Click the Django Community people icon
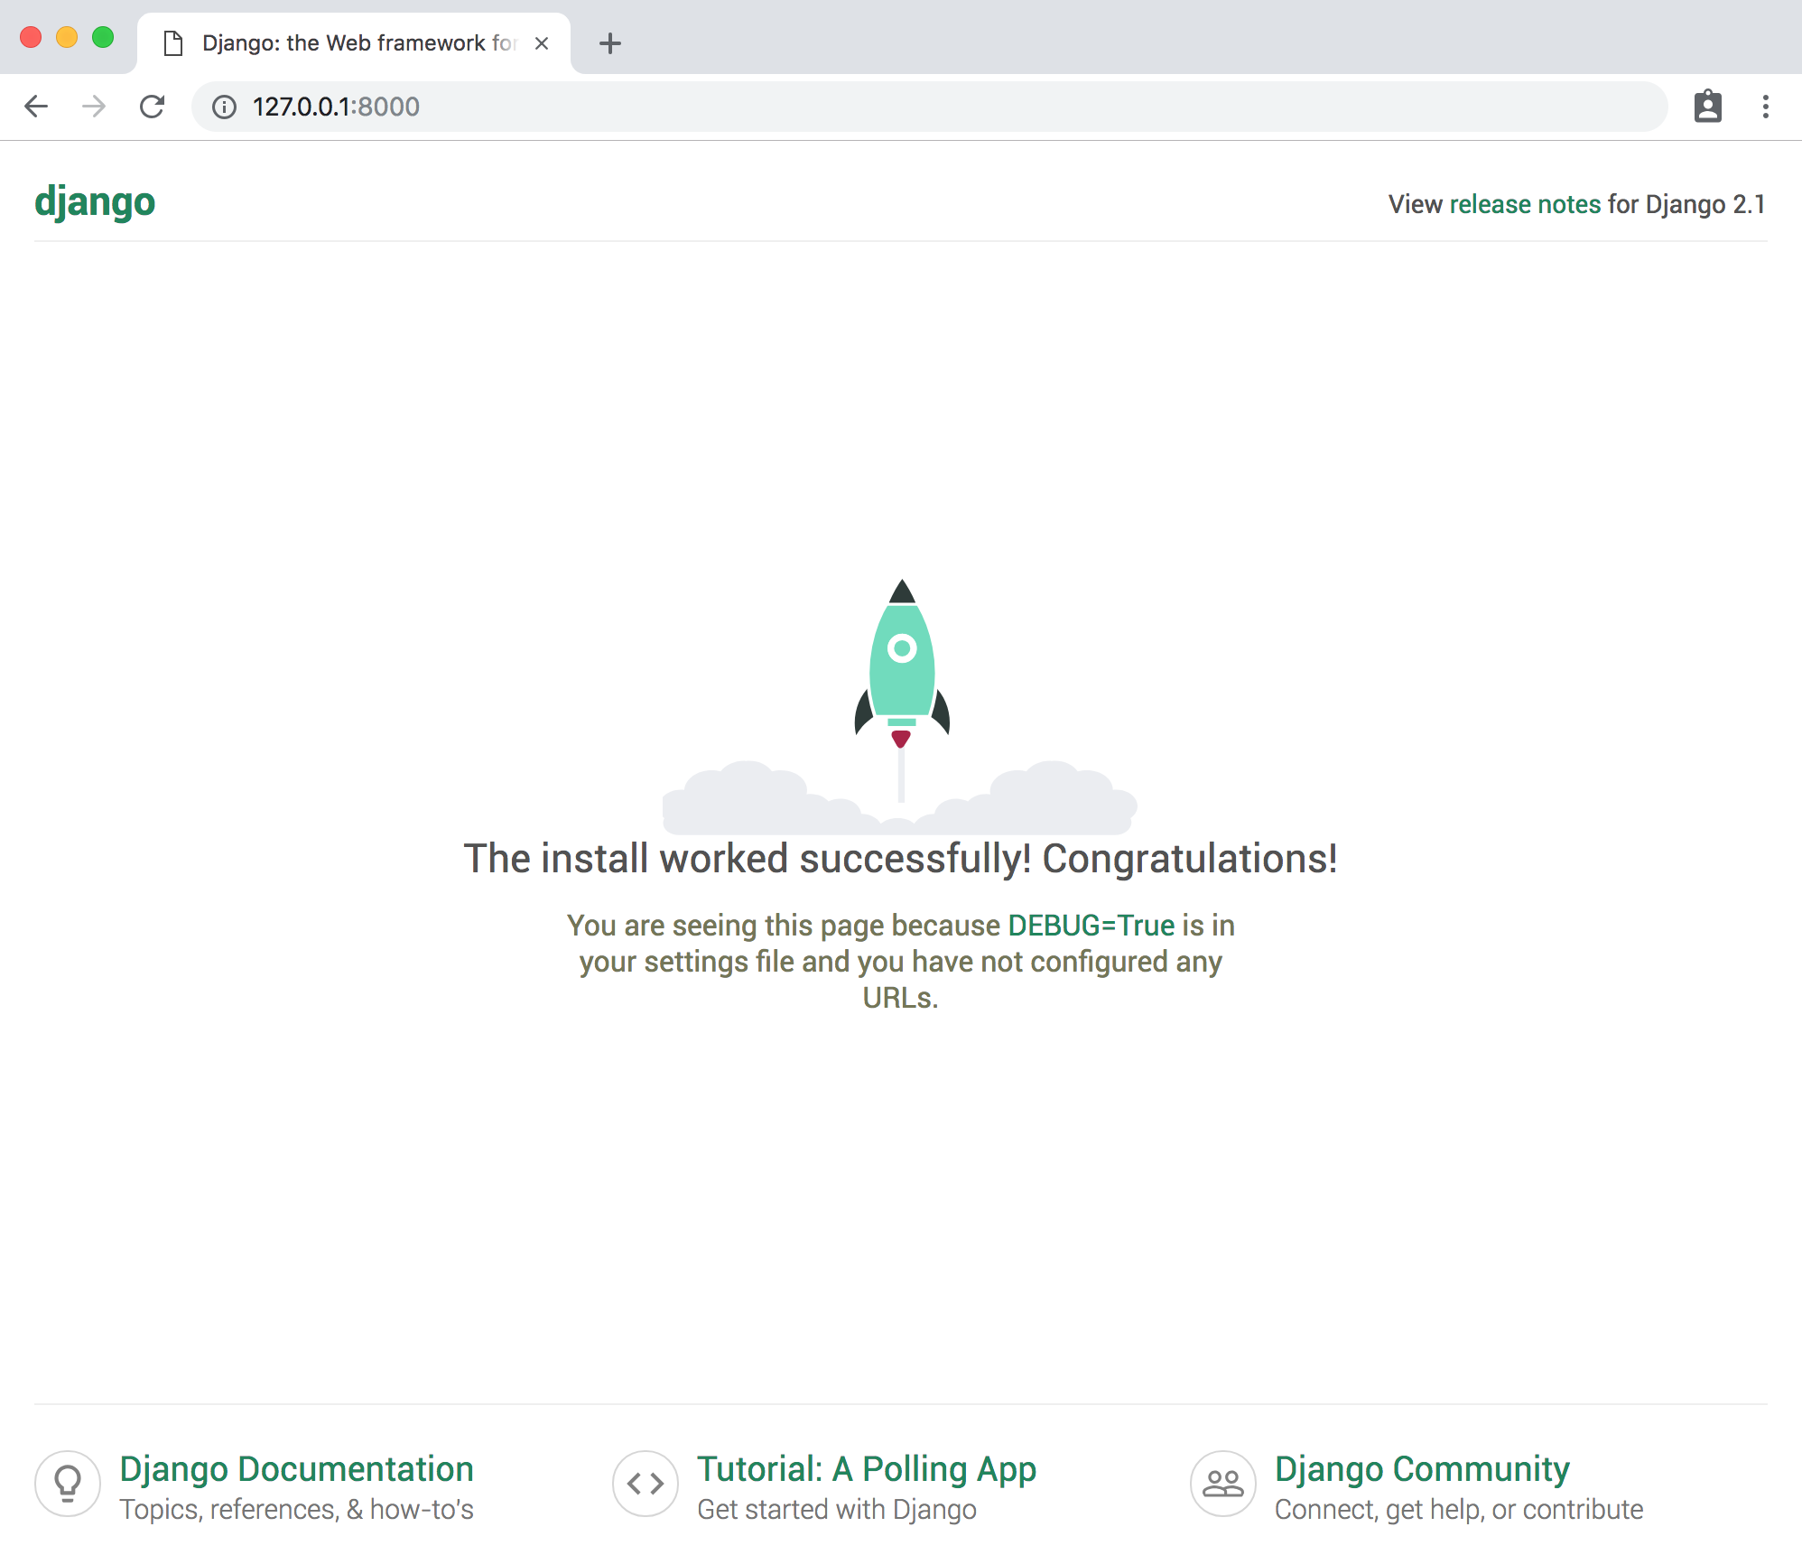 (x=1221, y=1484)
